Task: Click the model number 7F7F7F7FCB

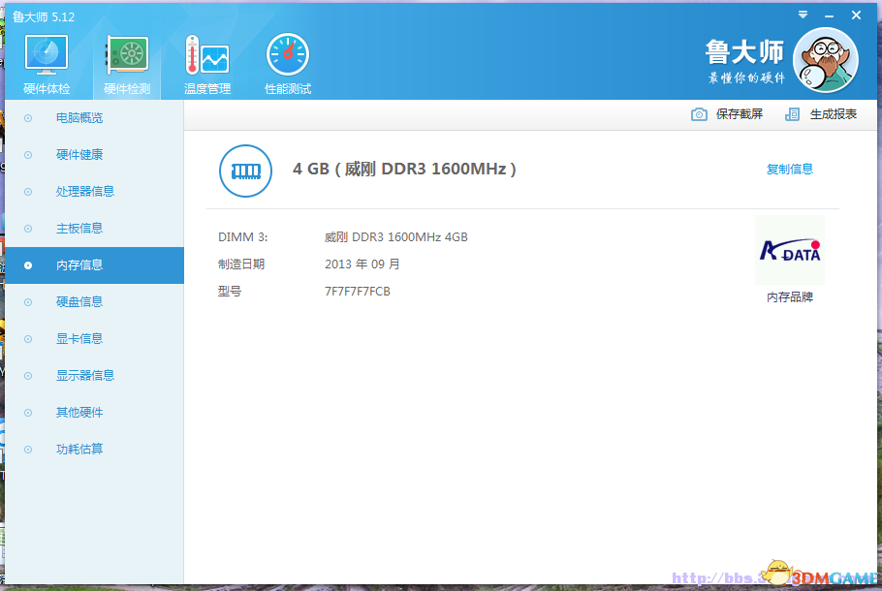Action: pyautogui.click(x=358, y=292)
